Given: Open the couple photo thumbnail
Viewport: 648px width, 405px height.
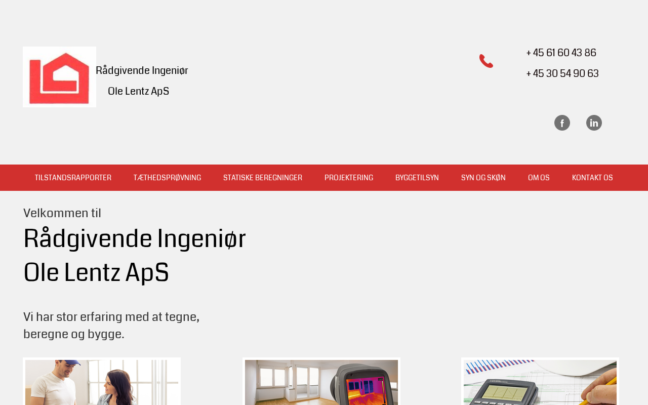Looking at the screenshot, I should (x=102, y=381).
